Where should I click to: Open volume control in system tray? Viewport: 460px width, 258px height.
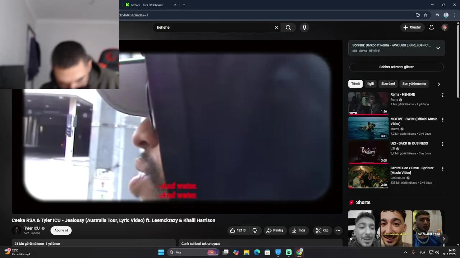[x=437, y=252]
